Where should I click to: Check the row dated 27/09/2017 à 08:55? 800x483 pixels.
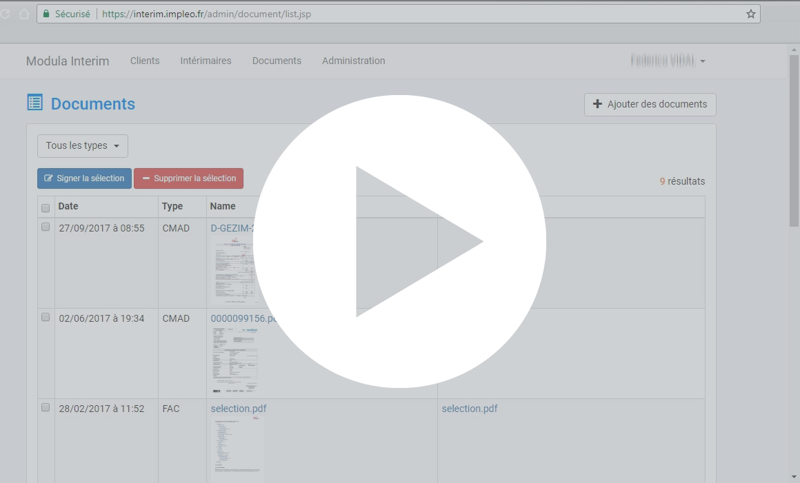click(x=46, y=227)
